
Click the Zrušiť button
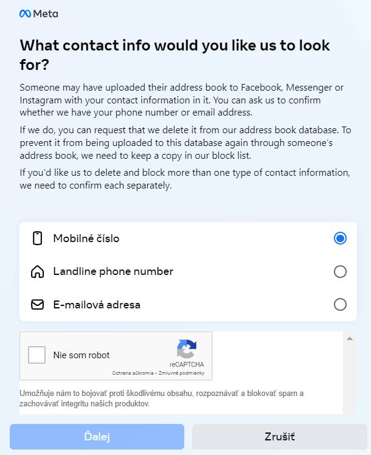280,437
